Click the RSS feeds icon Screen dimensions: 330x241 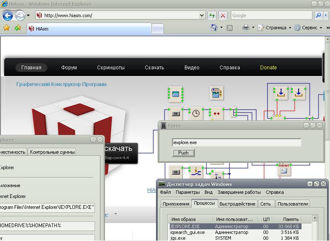pyautogui.click(x=229, y=28)
